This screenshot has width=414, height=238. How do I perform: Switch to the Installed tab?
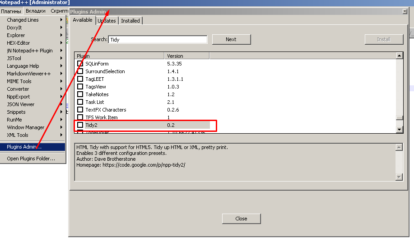[130, 21]
